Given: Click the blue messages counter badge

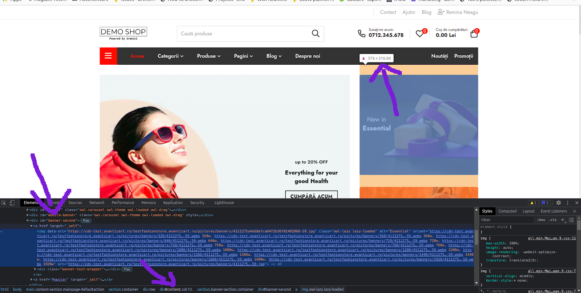Looking at the screenshot, I should (x=545, y=203).
